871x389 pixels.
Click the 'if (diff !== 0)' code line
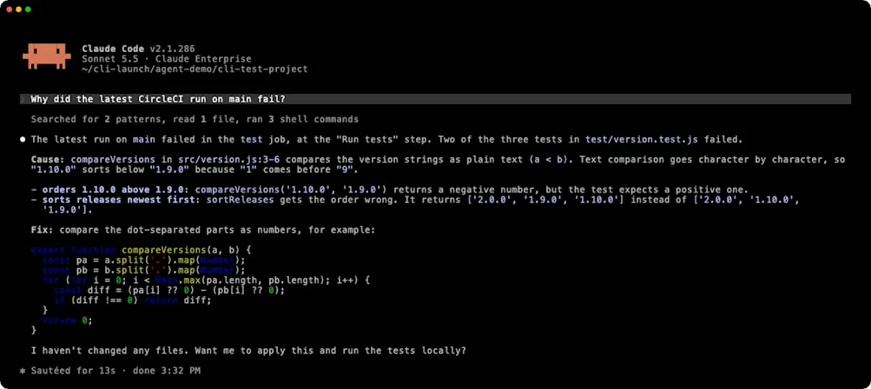click(133, 300)
